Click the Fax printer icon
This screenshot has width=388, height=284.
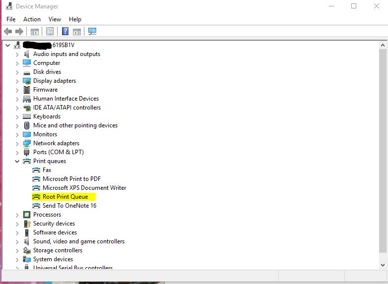point(36,170)
